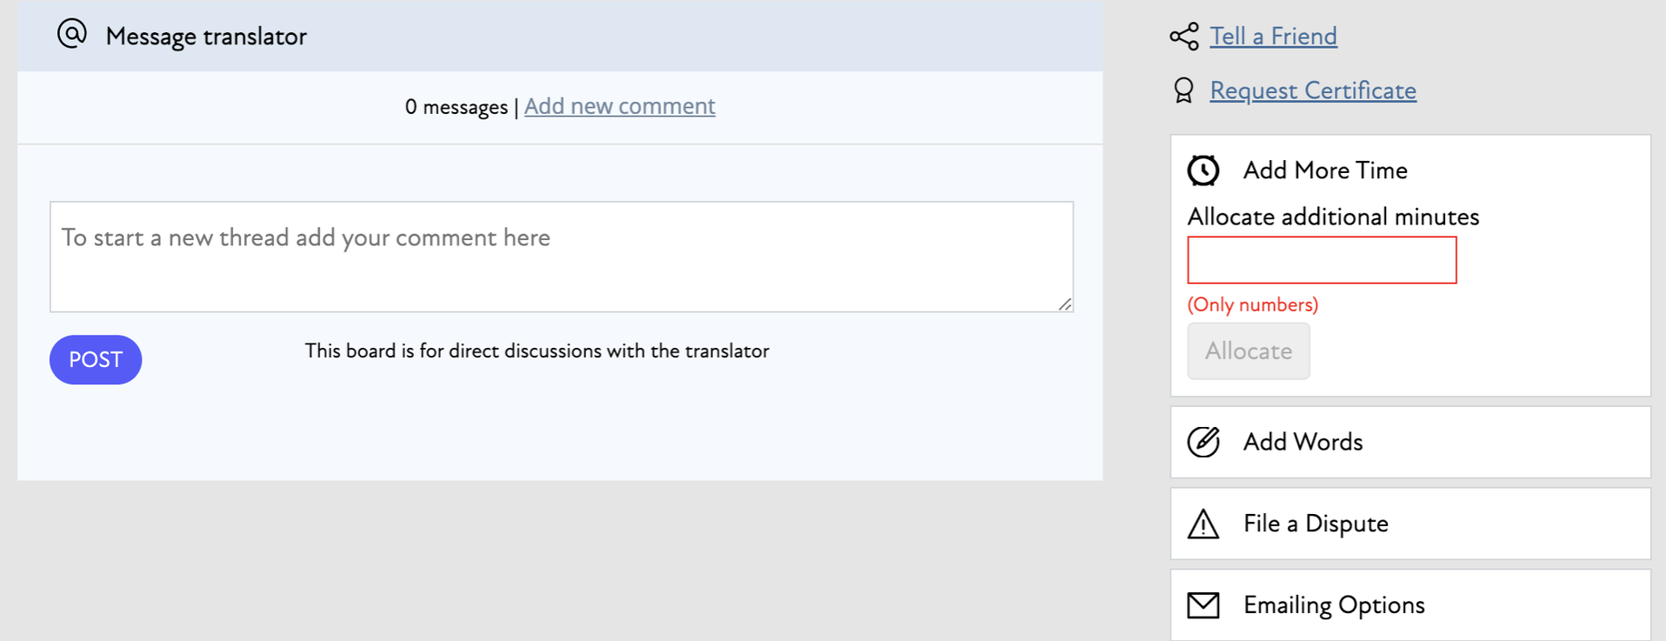Click into the new thread comment box
The height and width of the screenshot is (641, 1666).
pyautogui.click(x=561, y=257)
